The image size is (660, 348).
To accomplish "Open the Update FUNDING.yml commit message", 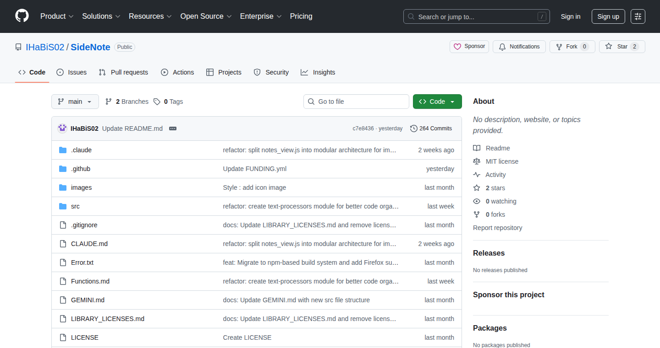I will pyautogui.click(x=255, y=169).
